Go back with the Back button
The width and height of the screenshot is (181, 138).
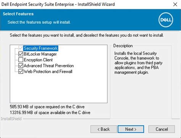coord(103,129)
